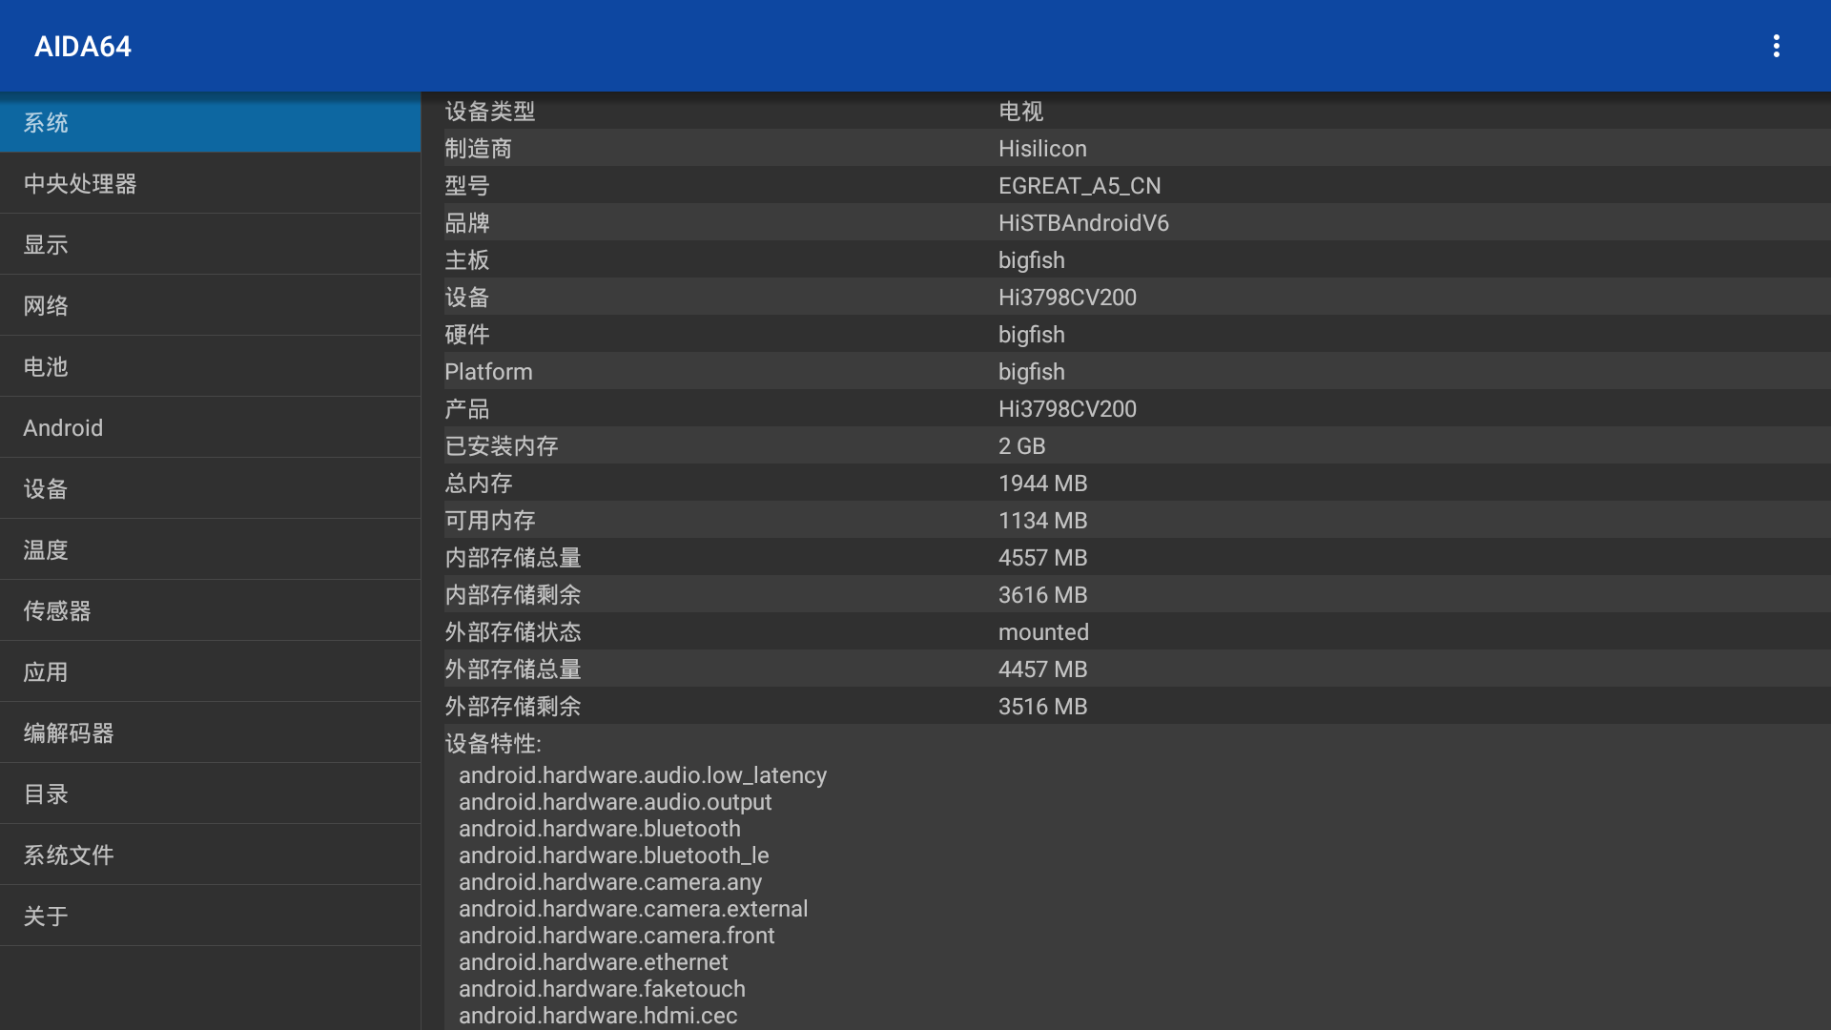The width and height of the screenshot is (1831, 1030).
Task: Select the 总内存 value 1944 MB
Action: tap(1042, 484)
